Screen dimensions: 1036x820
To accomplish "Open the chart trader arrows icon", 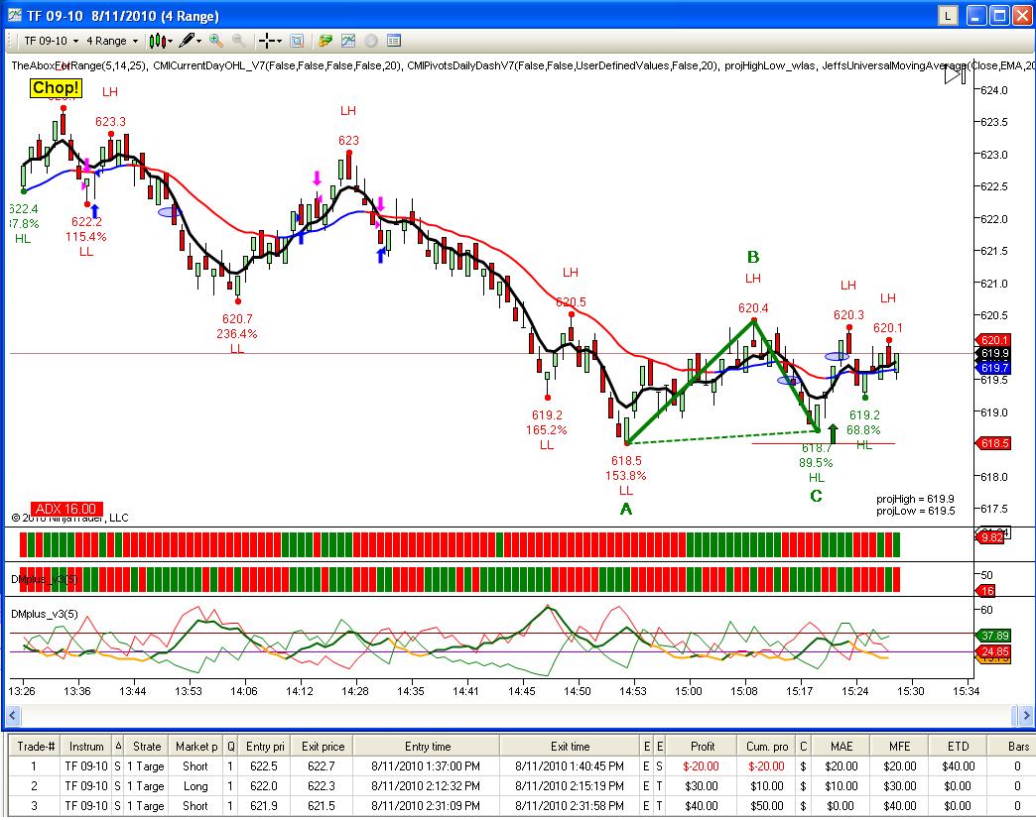I will [x=324, y=41].
